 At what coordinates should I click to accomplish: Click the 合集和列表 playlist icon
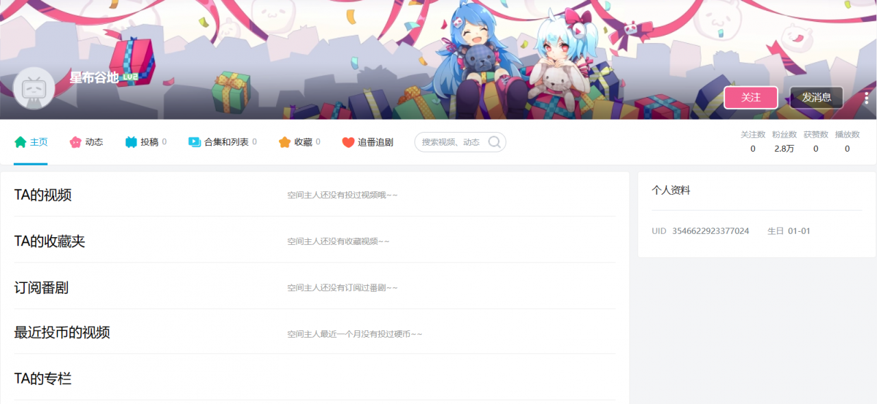click(x=195, y=142)
